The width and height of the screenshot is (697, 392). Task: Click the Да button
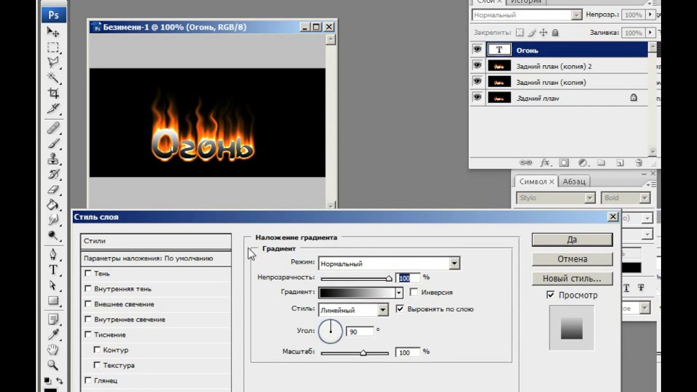(x=572, y=240)
